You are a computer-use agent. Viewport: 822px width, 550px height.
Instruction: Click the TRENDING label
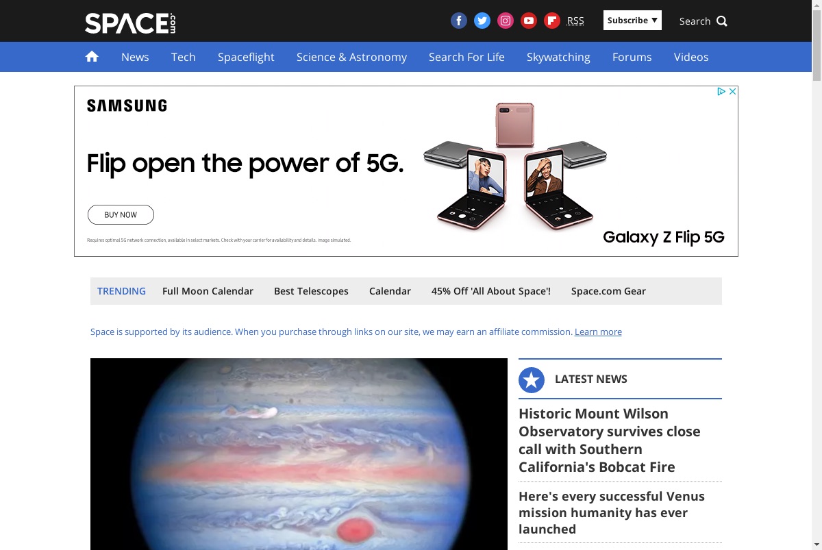[121, 291]
